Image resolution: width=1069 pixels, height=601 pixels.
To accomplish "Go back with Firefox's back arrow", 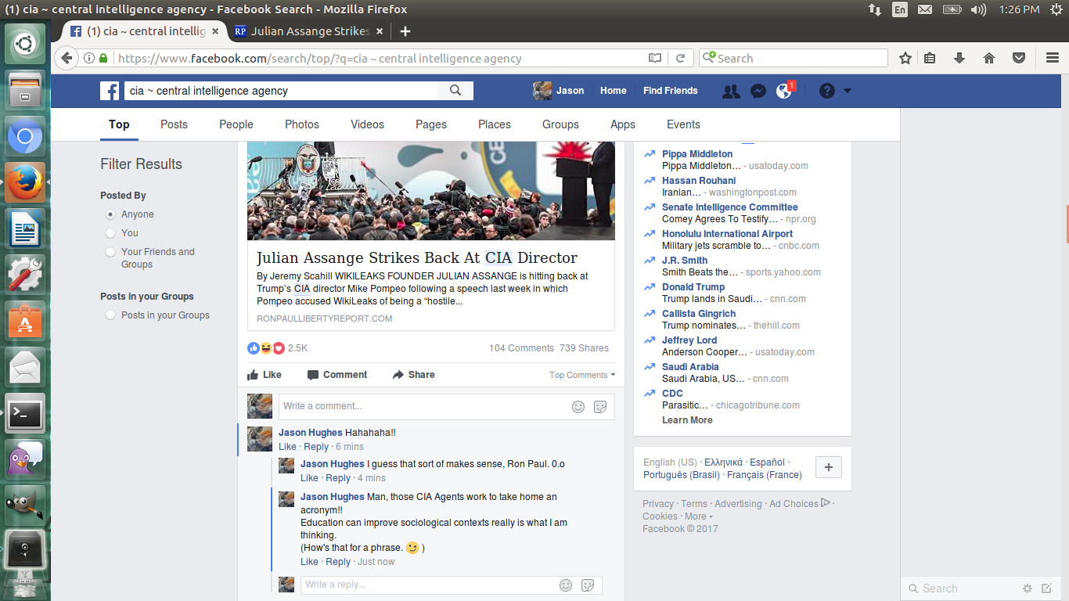I will click(67, 58).
